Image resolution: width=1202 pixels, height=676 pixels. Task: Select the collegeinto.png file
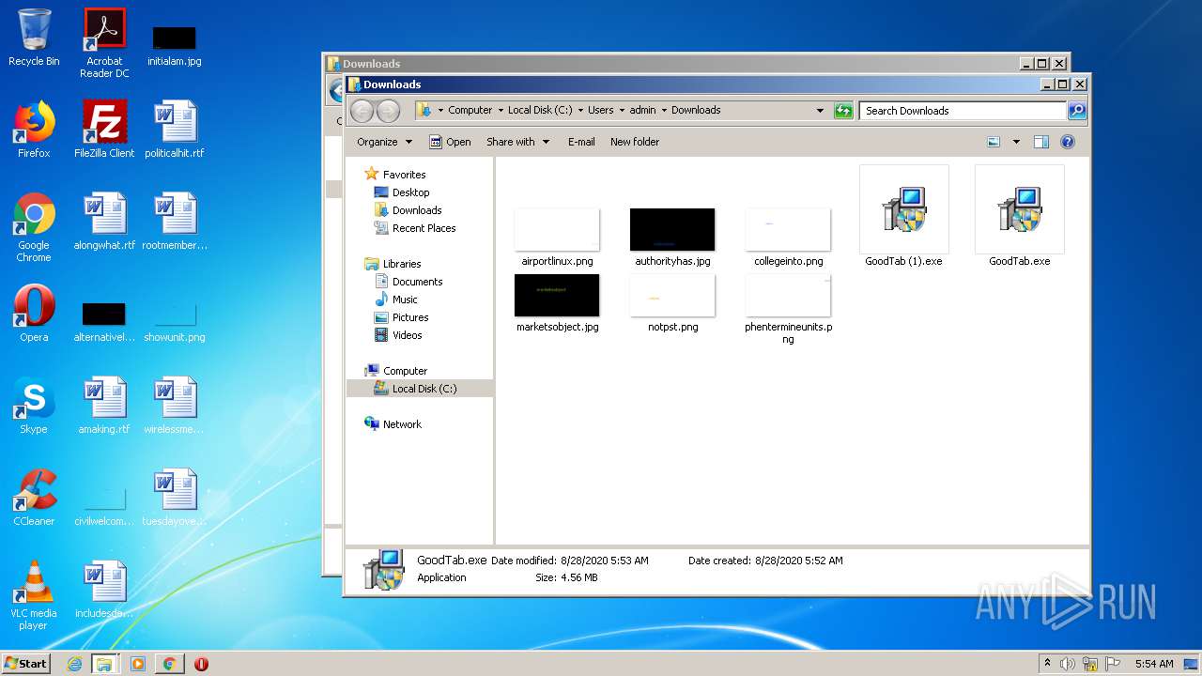click(x=788, y=238)
